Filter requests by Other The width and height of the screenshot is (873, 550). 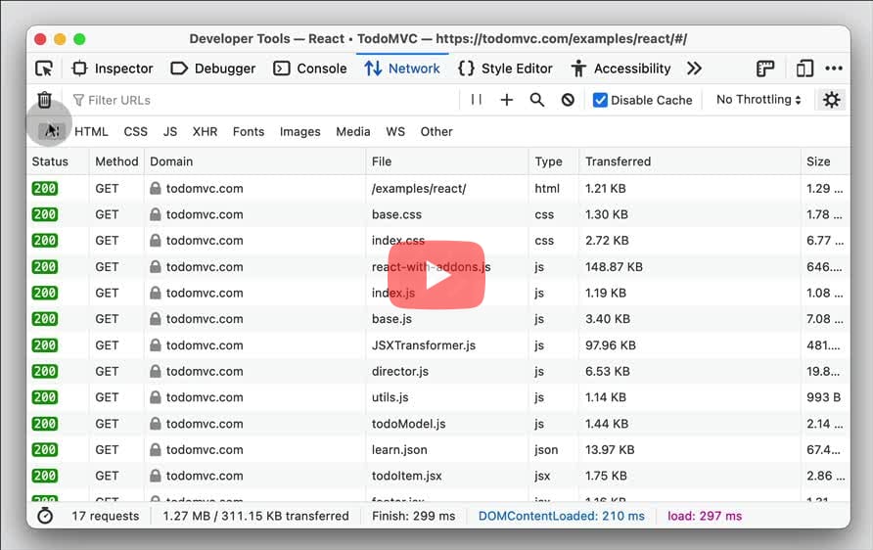pos(436,132)
